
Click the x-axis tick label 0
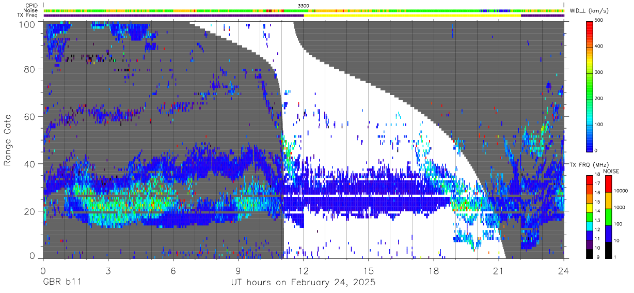pyautogui.click(x=43, y=270)
